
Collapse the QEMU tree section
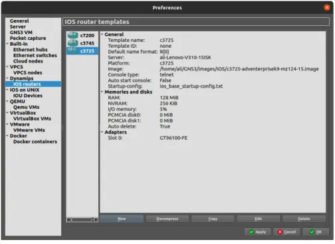click(x=7, y=101)
